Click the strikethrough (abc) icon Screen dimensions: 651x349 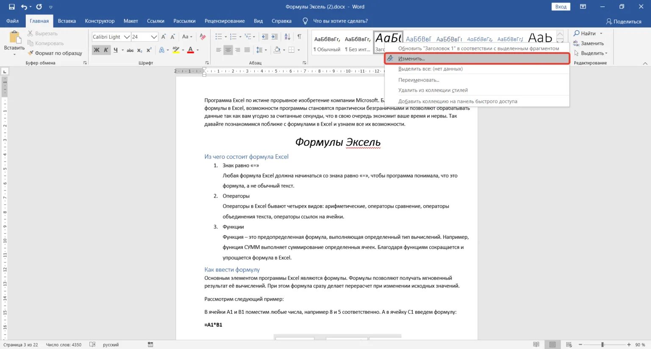130,50
